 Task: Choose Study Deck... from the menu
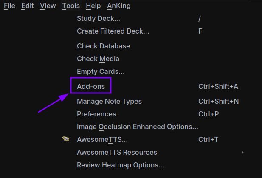click(x=99, y=18)
